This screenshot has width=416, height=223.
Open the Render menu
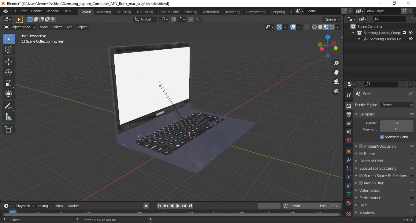pos(37,11)
